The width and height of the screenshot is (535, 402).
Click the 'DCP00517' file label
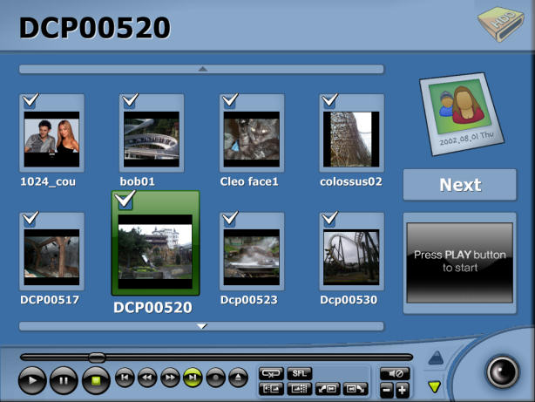click(x=50, y=300)
